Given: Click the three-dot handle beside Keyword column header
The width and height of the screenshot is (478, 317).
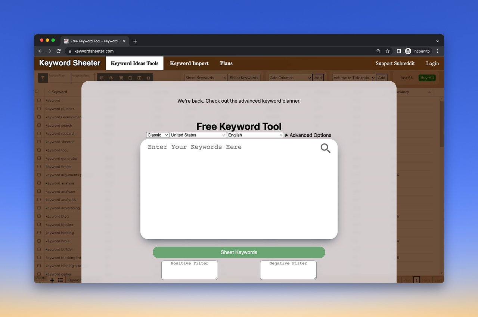Looking at the screenshot, I should click(x=49, y=92).
